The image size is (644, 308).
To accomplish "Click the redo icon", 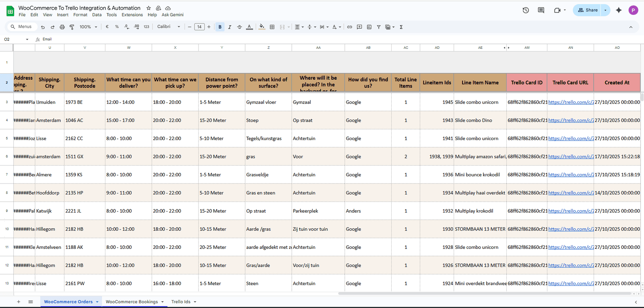I will click(x=52, y=27).
